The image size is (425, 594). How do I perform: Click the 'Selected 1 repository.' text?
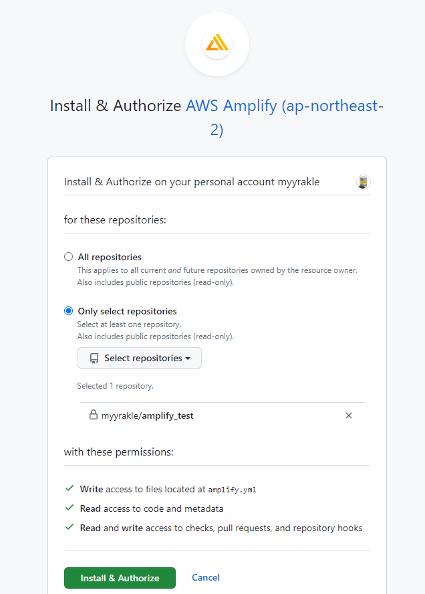coord(115,386)
